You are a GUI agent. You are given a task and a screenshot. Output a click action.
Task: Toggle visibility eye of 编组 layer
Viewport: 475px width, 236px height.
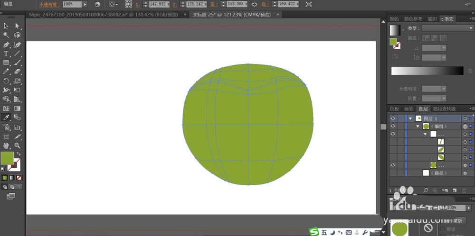pos(393,126)
